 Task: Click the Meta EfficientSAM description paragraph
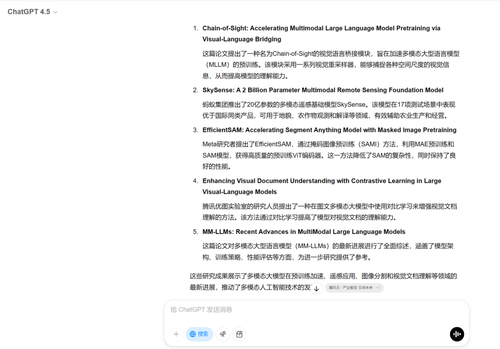coord(329,155)
